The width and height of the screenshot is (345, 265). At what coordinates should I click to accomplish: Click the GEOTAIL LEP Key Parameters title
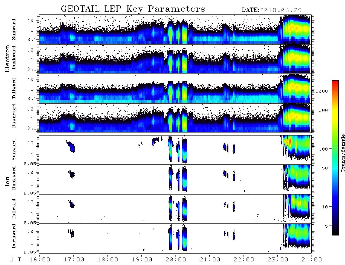pyautogui.click(x=133, y=9)
